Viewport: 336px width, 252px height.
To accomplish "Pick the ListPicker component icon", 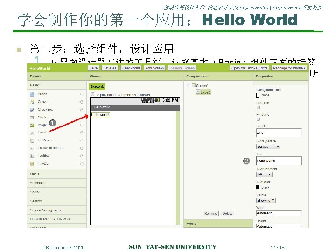I will pyautogui.click(x=32, y=140).
